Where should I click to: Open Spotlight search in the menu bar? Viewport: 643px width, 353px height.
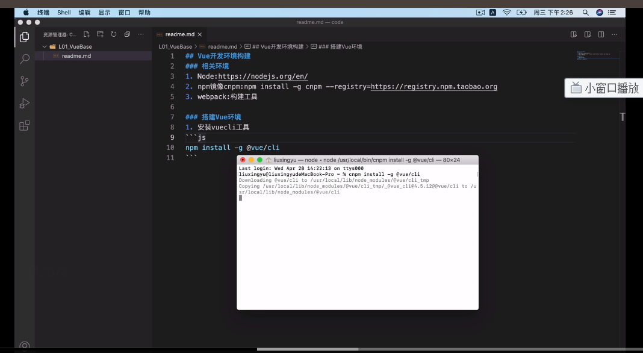(x=586, y=12)
